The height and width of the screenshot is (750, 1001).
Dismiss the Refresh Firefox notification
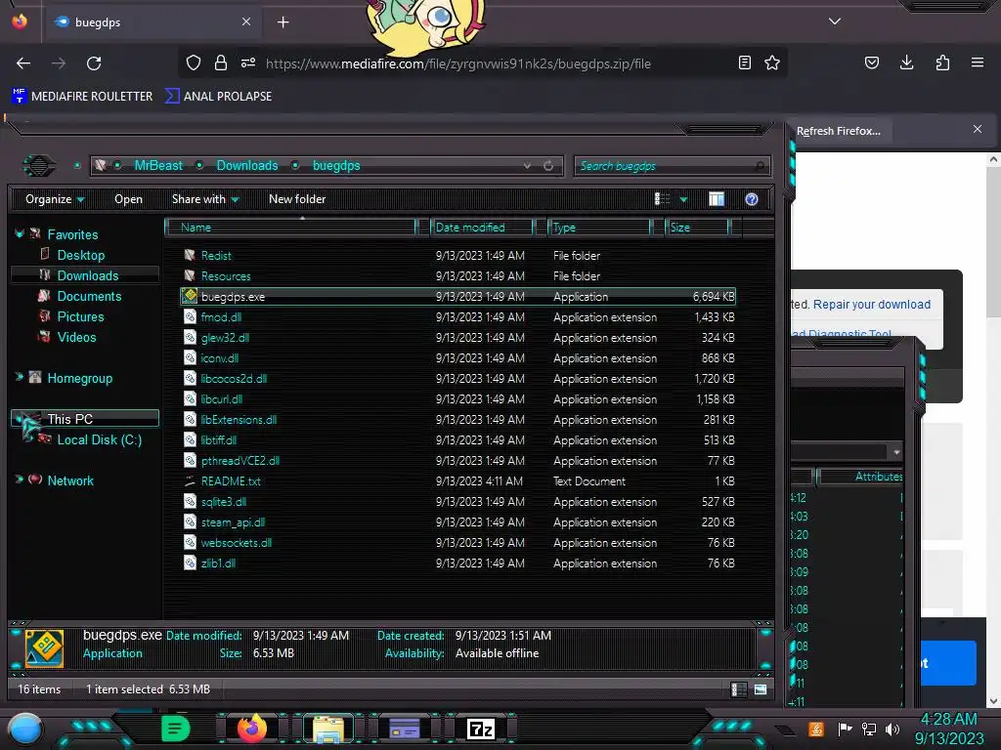[x=978, y=130]
